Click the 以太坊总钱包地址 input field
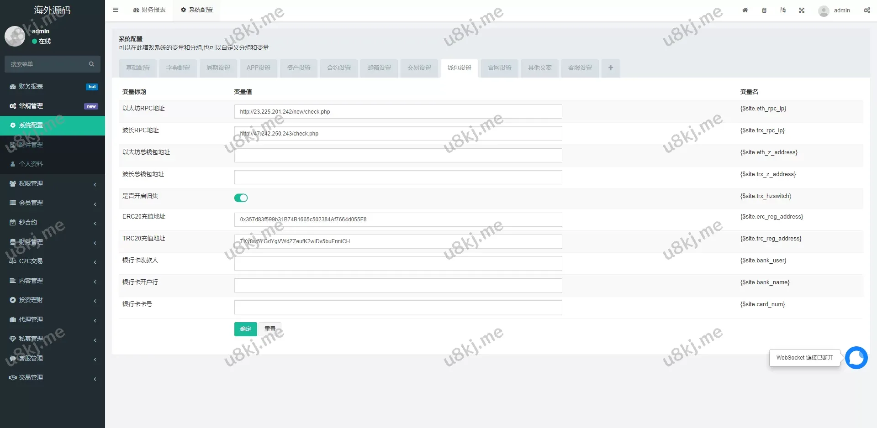 point(398,156)
